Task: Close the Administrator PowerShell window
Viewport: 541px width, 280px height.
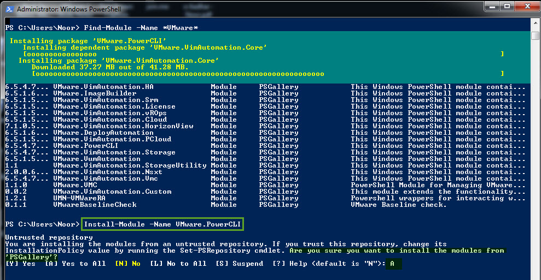Action: coord(527,7)
